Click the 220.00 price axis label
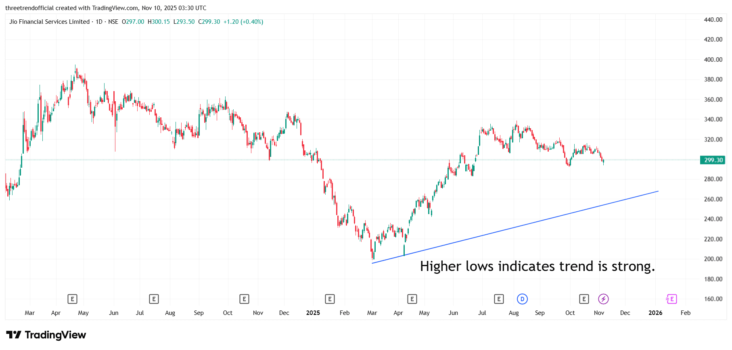 (x=713, y=239)
